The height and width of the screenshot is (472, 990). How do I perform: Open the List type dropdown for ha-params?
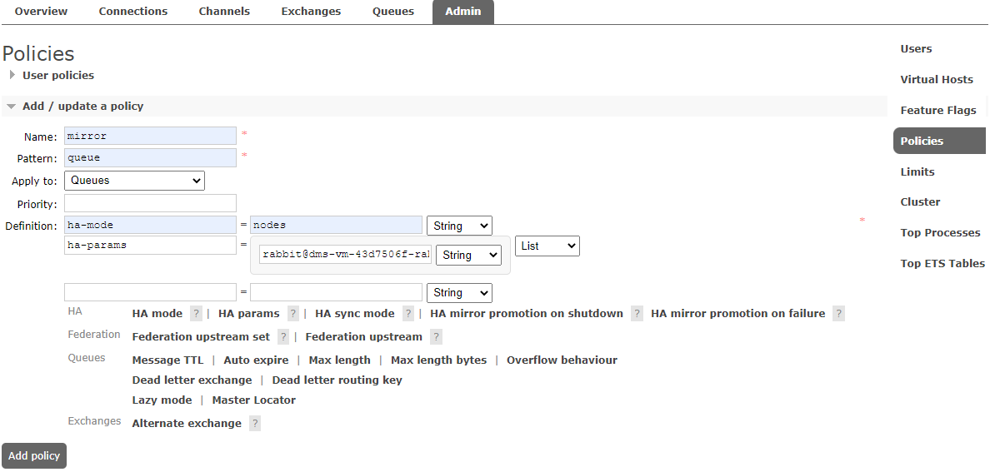(547, 246)
